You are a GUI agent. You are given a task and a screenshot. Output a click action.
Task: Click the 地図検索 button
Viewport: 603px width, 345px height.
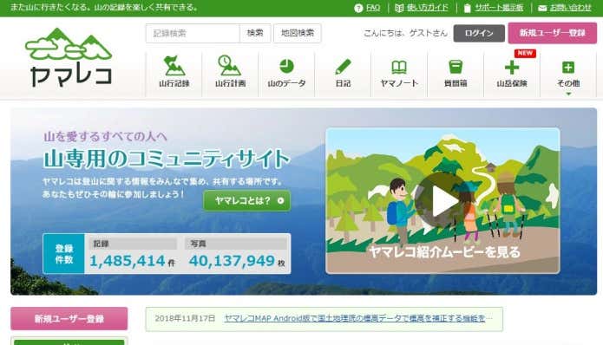coord(298,33)
